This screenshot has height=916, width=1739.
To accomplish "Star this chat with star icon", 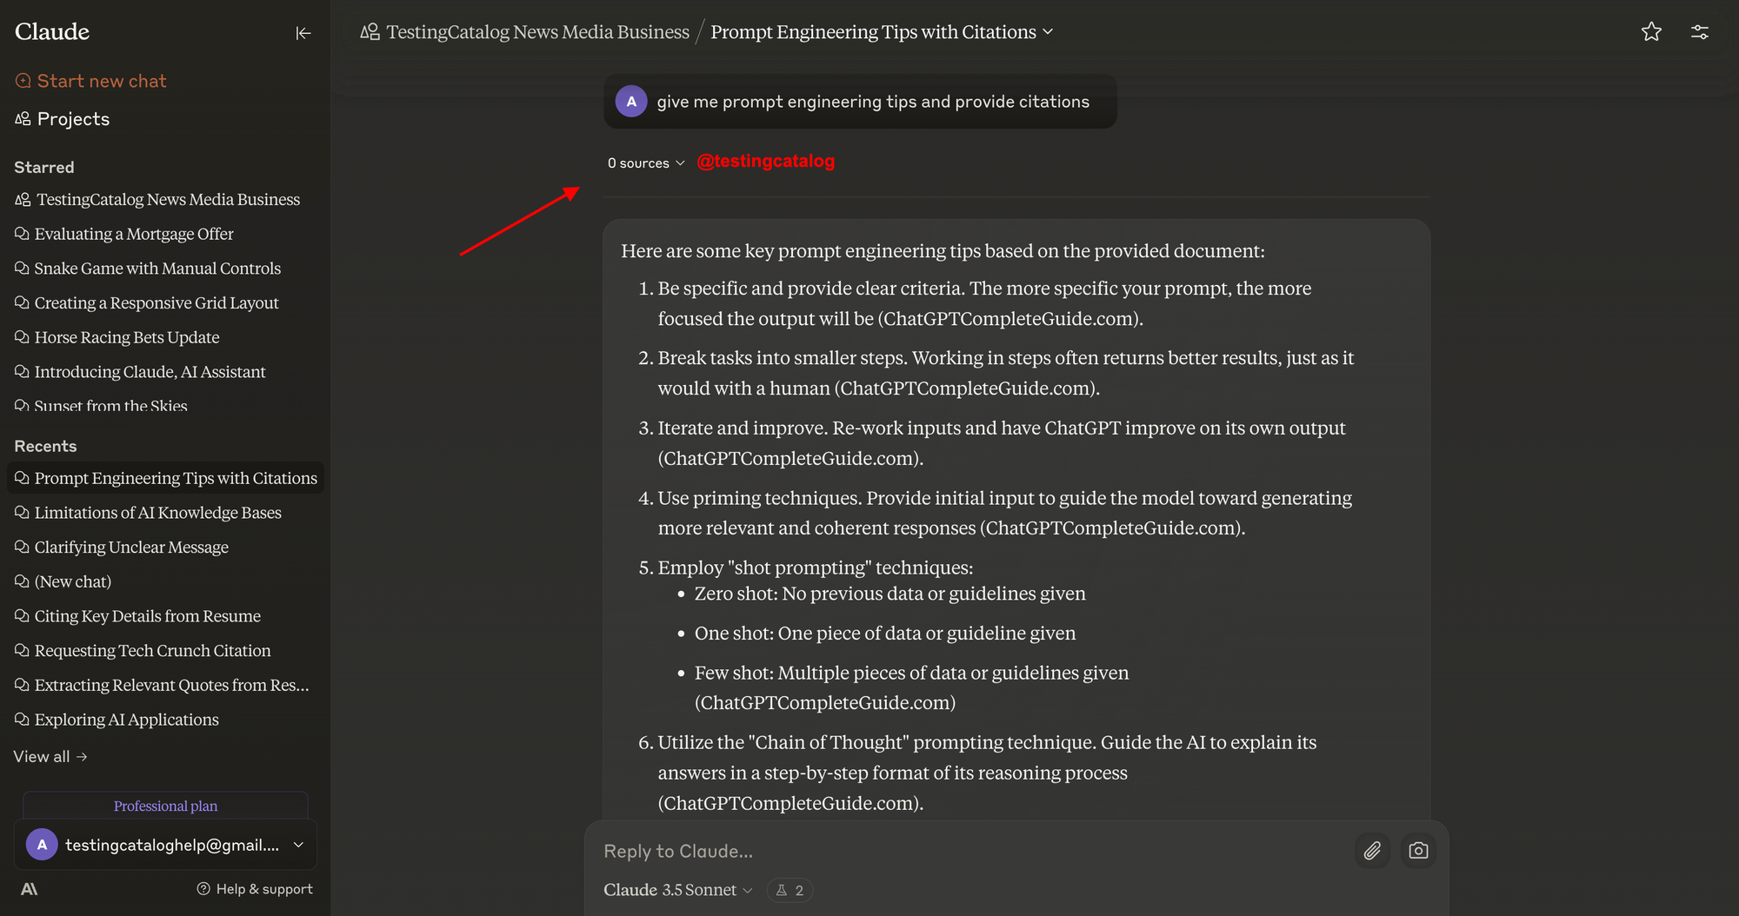I will pos(1651,32).
